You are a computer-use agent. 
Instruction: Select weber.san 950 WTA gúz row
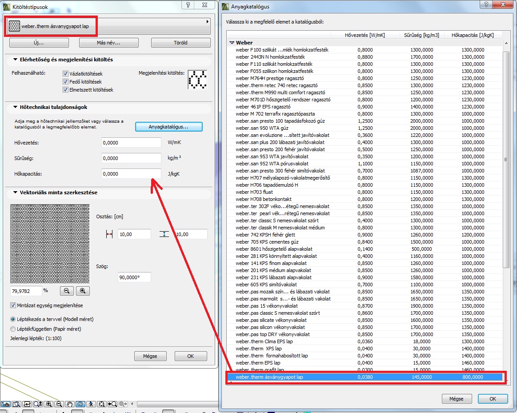[x=365, y=128]
